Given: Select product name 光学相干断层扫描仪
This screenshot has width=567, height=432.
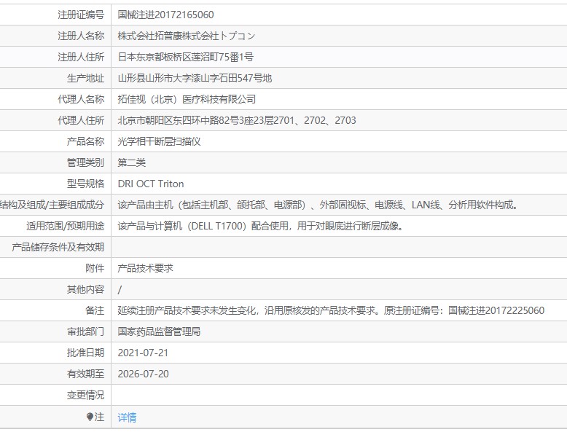Looking at the screenshot, I should tap(159, 141).
